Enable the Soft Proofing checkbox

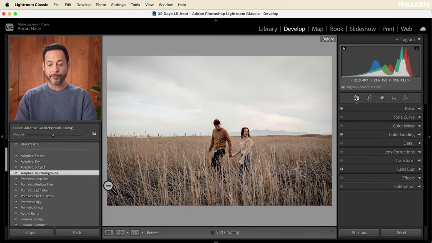click(212, 233)
